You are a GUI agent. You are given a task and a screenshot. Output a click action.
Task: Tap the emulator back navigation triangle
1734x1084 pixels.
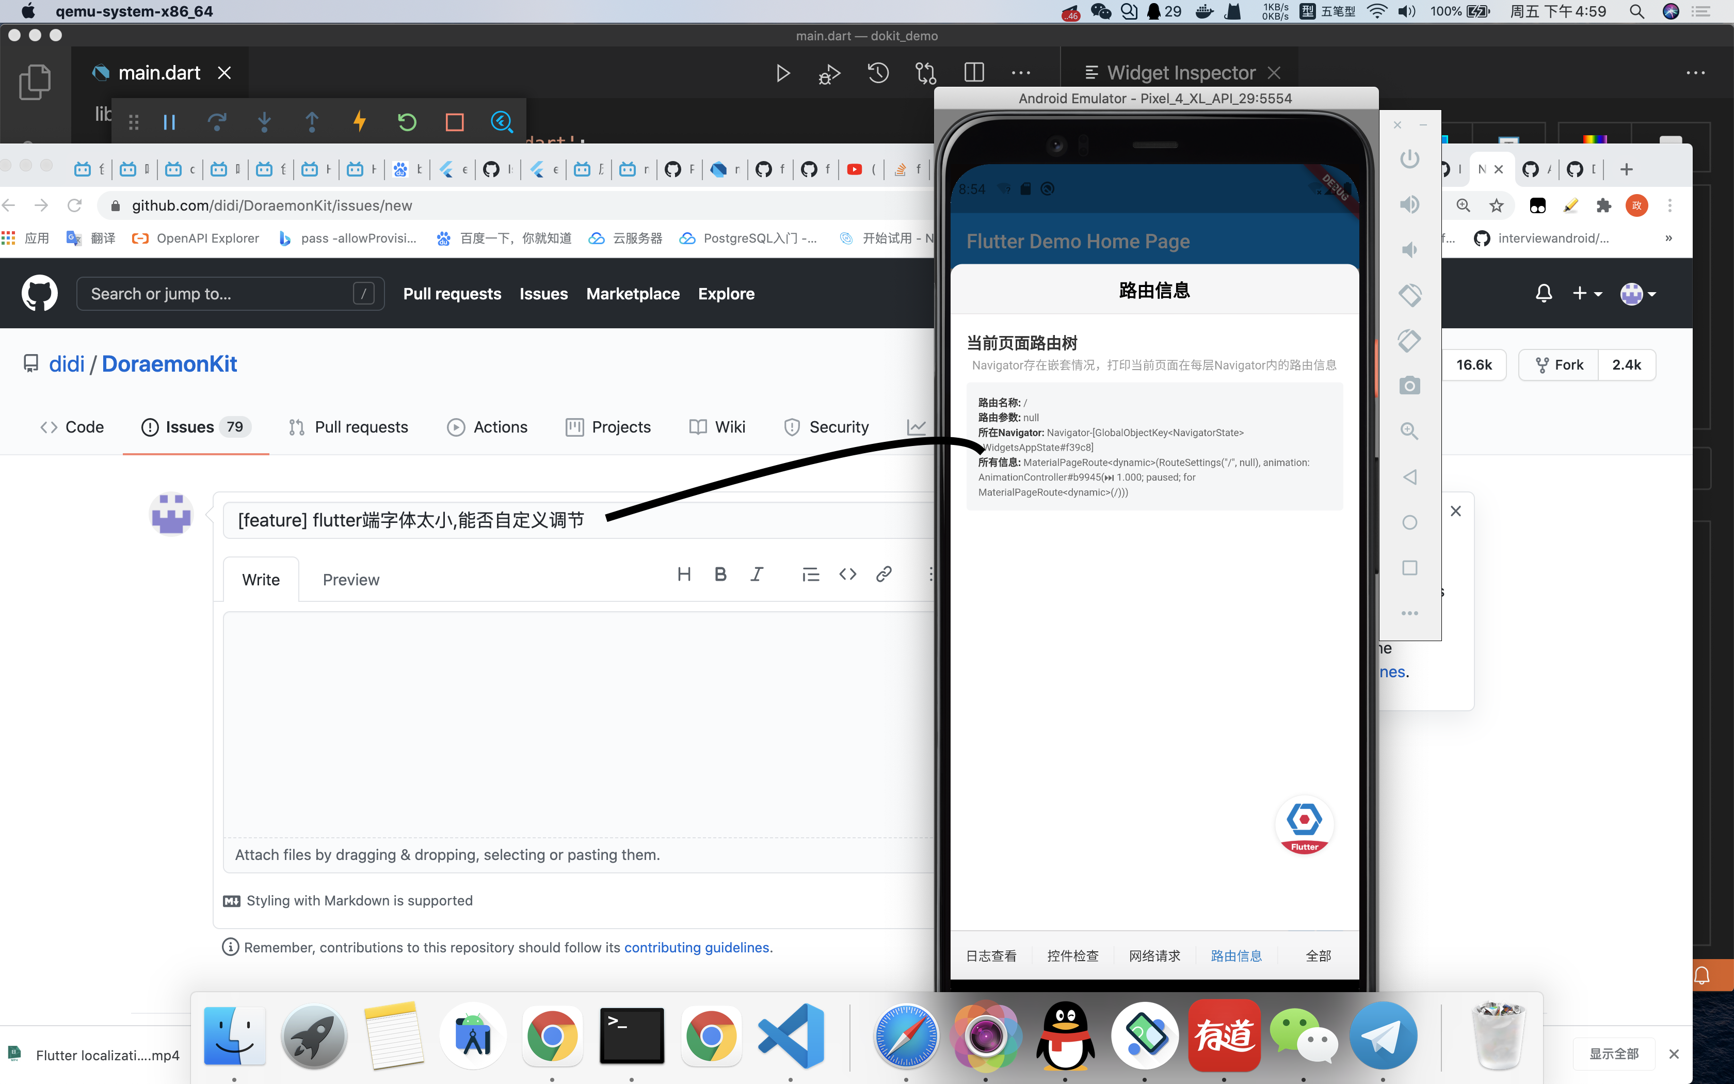[1410, 476]
